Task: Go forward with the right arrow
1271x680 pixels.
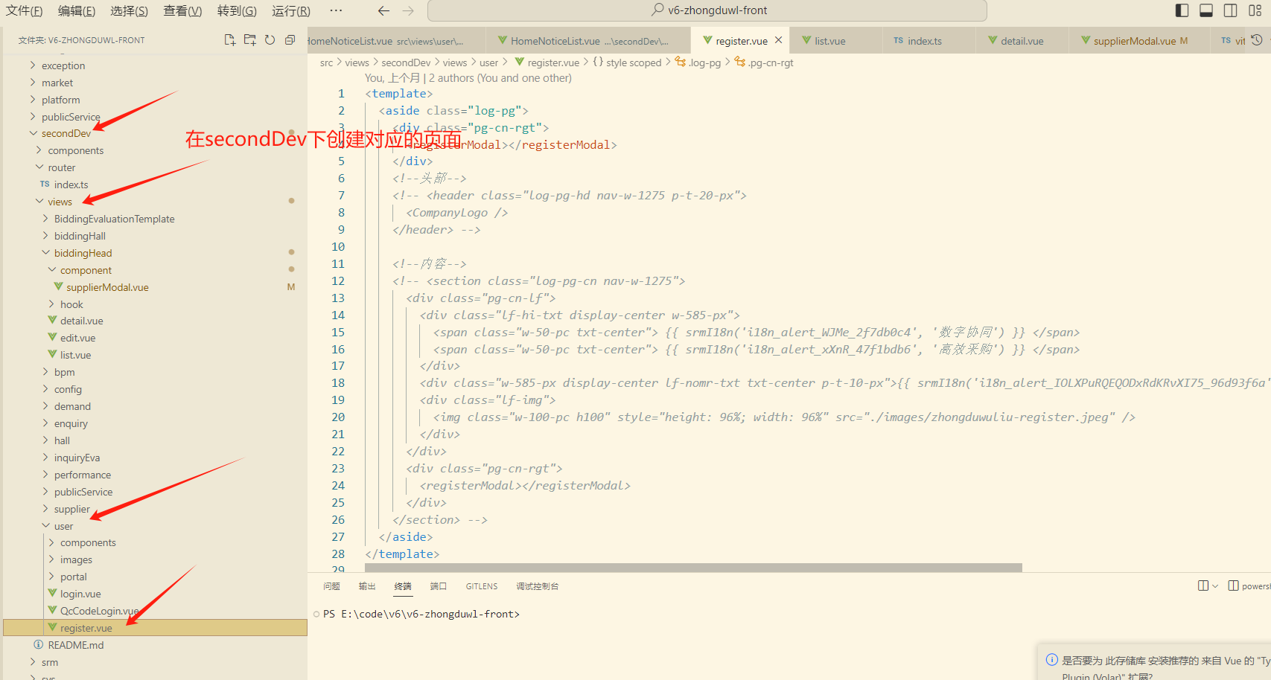Action: [408, 10]
